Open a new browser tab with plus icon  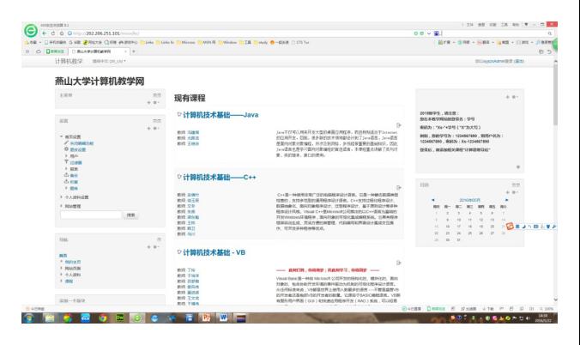[134, 52]
